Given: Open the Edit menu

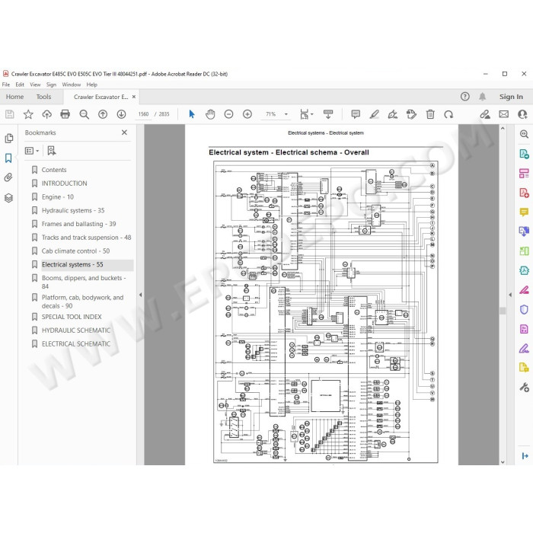Looking at the screenshot, I should (20, 85).
